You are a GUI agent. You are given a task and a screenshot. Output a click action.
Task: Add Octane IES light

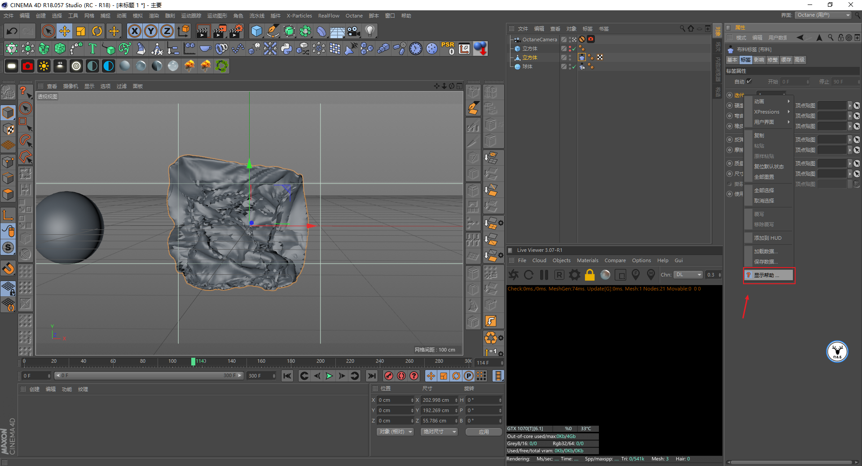click(60, 66)
